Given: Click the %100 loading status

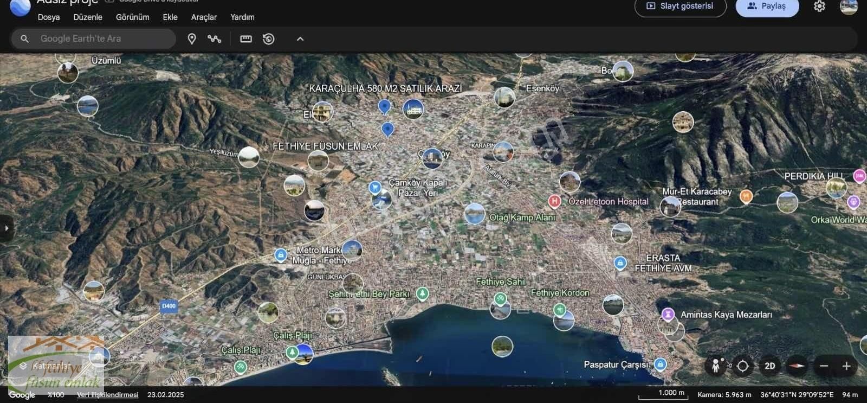Looking at the screenshot, I should pyautogui.click(x=56, y=395).
